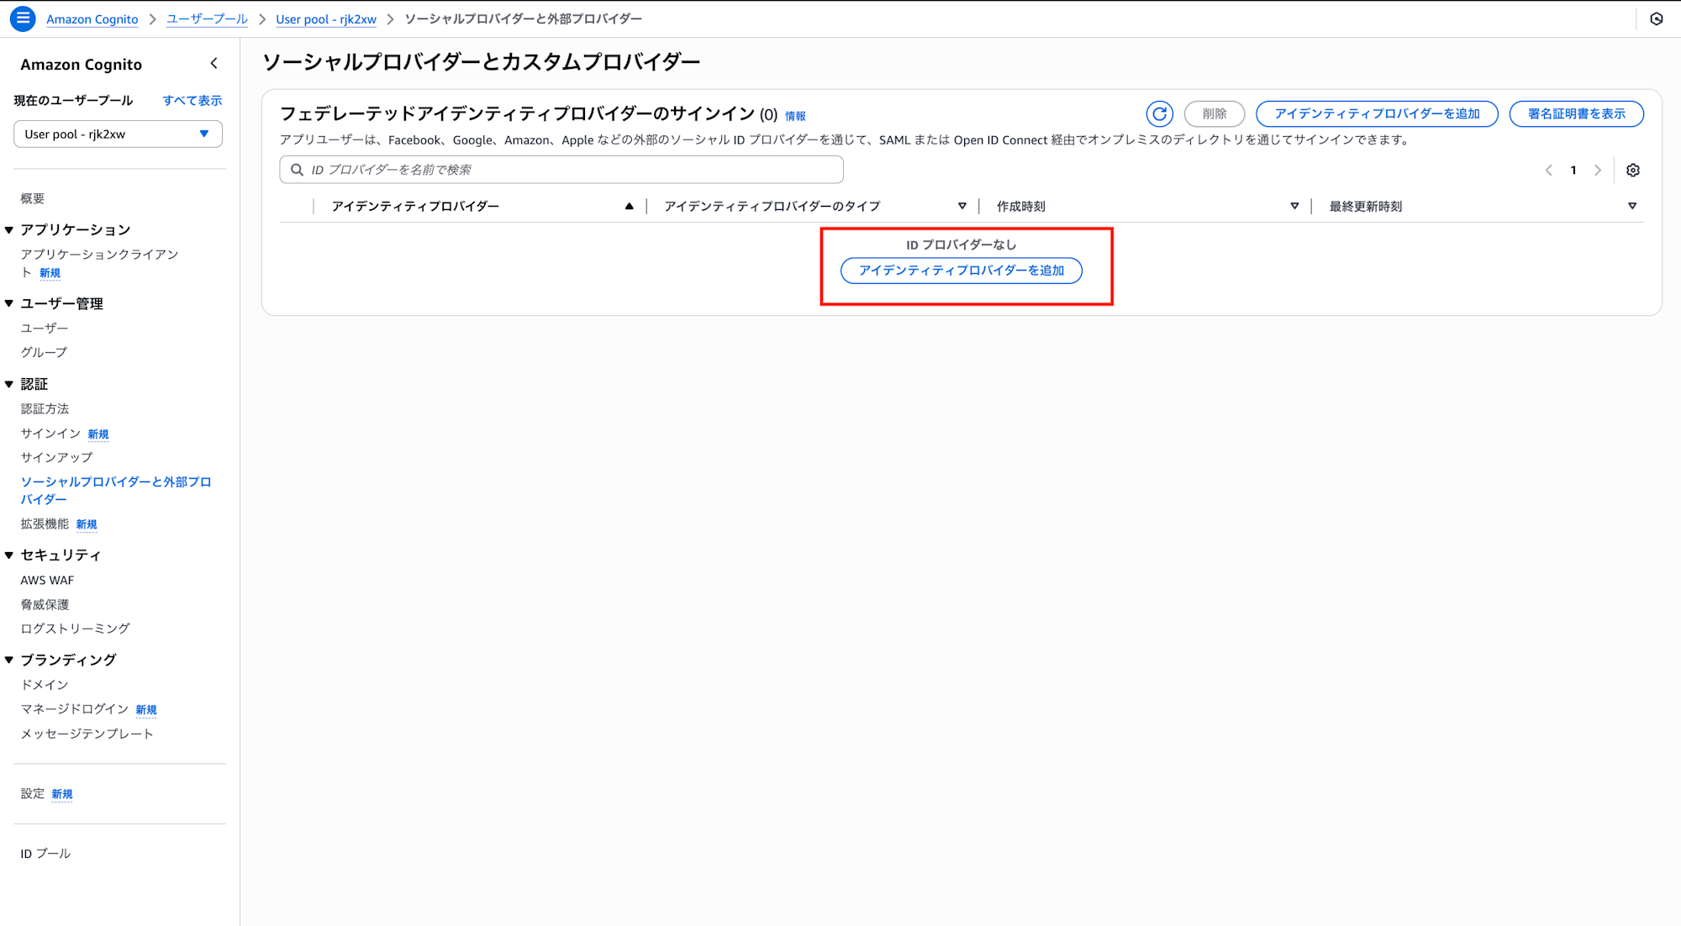Open メッセージテンプレート in sidebar
Screen dimensions: 1681x926
click(87, 734)
